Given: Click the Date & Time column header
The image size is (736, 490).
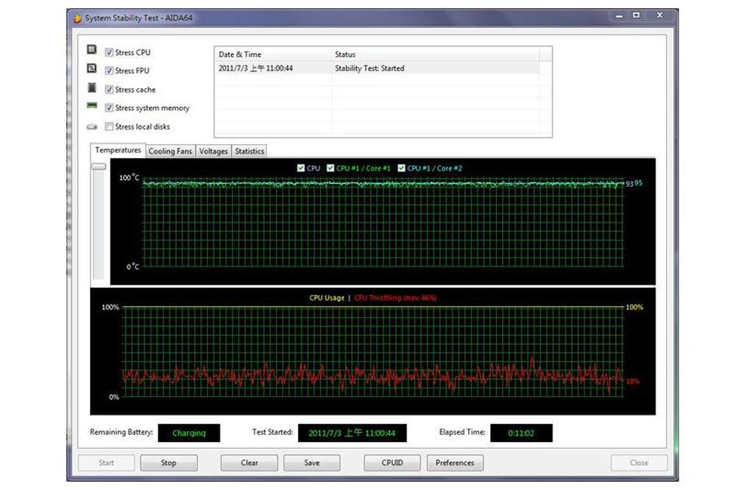Looking at the screenshot, I should click(x=273, y=54).
